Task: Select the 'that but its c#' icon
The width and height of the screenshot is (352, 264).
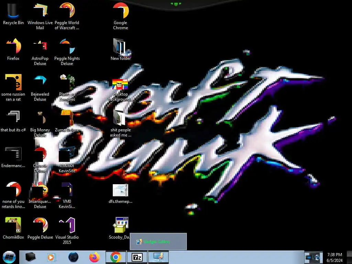Action: pos(13,121)
